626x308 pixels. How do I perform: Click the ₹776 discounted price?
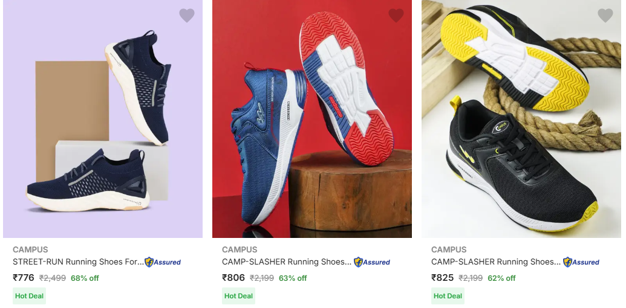24,278
